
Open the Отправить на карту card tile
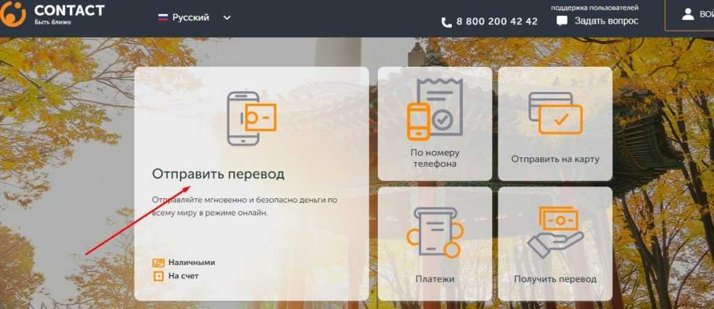[555, 124]
